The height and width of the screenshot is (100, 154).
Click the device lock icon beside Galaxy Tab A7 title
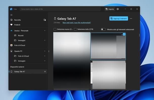point(55,18)
